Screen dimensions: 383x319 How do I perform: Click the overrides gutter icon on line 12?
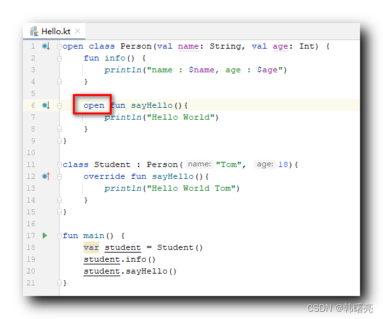pos(46,176)
